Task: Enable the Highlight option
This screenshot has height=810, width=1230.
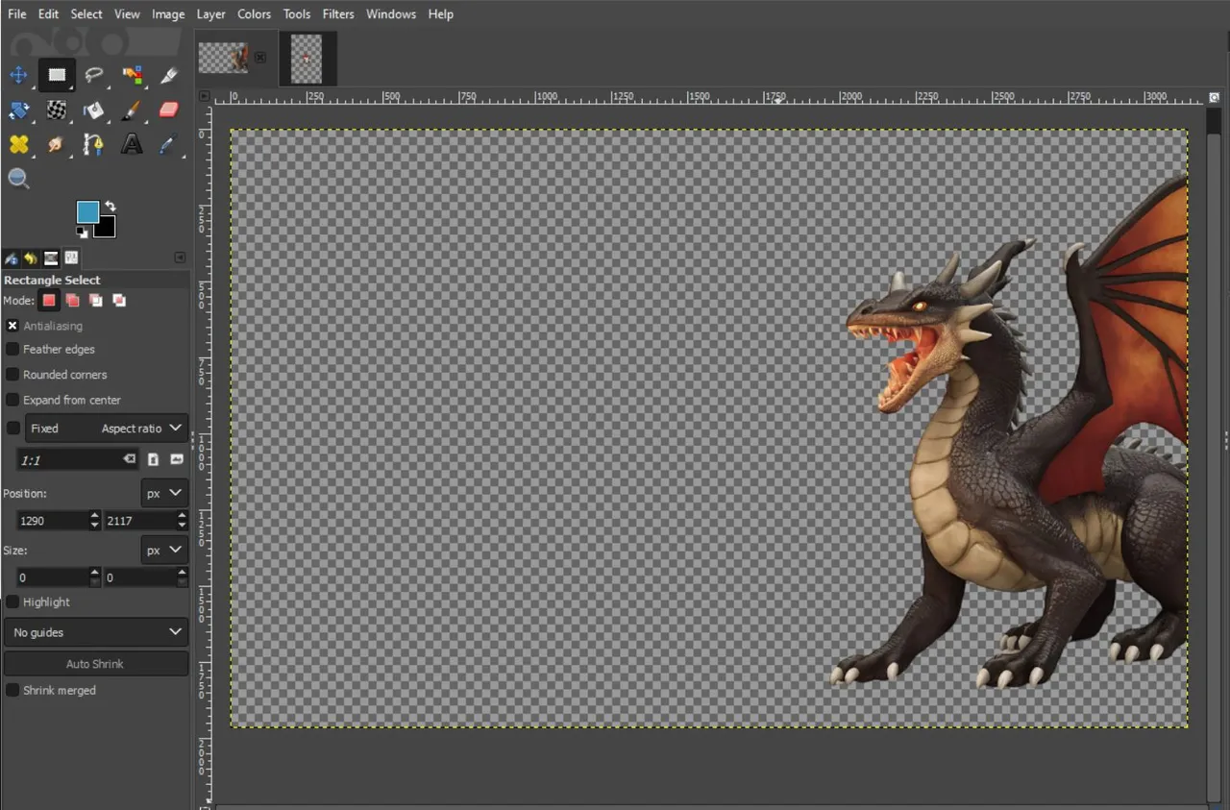Action: tap(12, 602)
